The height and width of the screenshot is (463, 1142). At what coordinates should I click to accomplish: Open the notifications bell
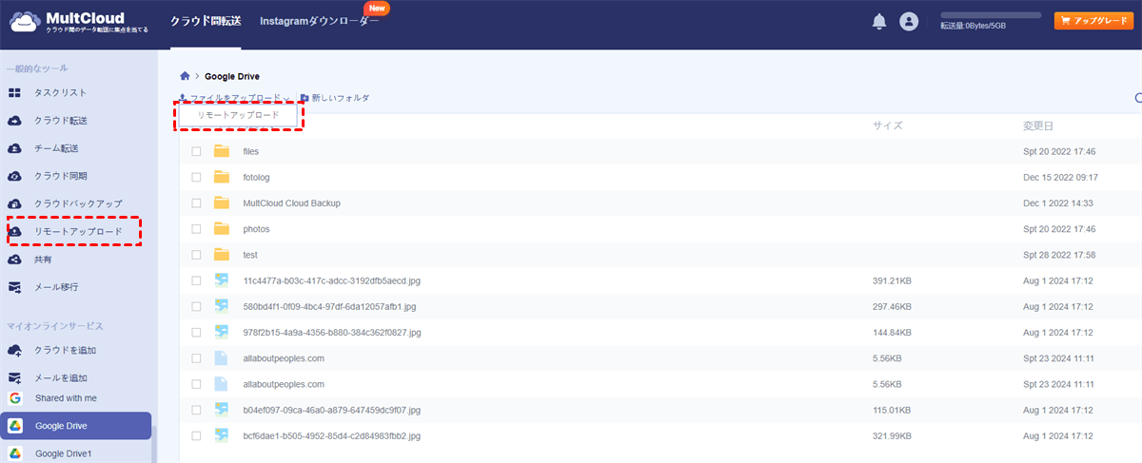coord(879,21)
